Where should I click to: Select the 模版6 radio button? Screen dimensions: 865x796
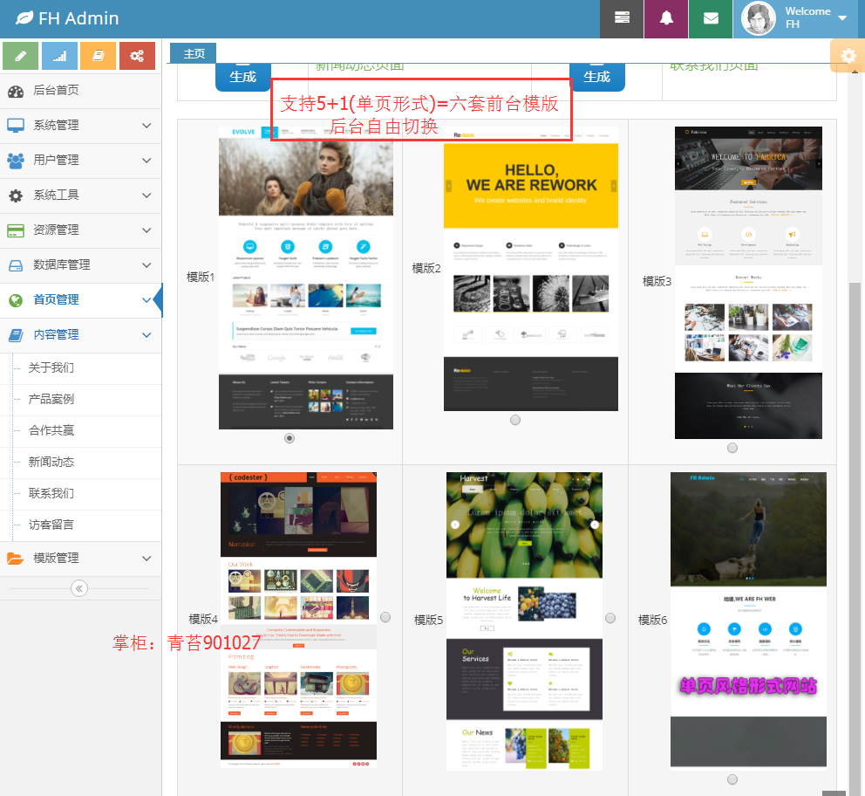pyautogui.click(x=732, y=779)
